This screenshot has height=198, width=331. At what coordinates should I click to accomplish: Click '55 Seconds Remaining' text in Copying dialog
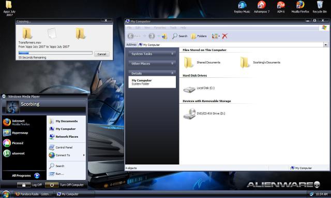tap(32, 57)
